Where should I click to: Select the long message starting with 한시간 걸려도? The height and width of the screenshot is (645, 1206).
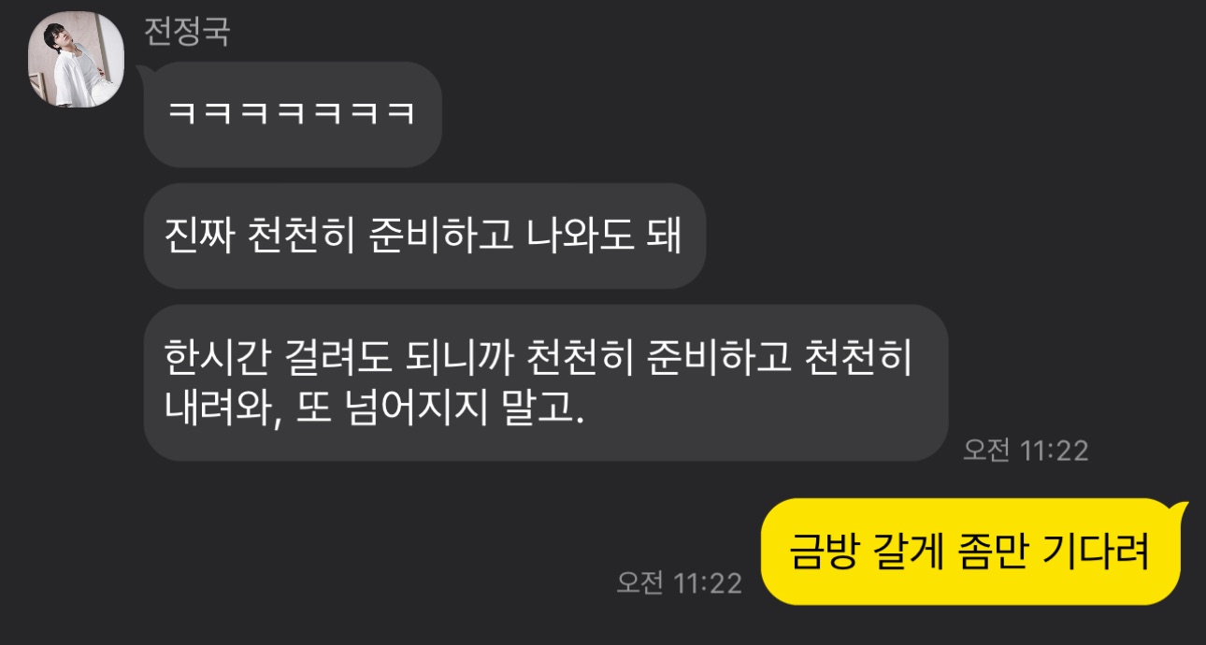[x=546, y=383]
